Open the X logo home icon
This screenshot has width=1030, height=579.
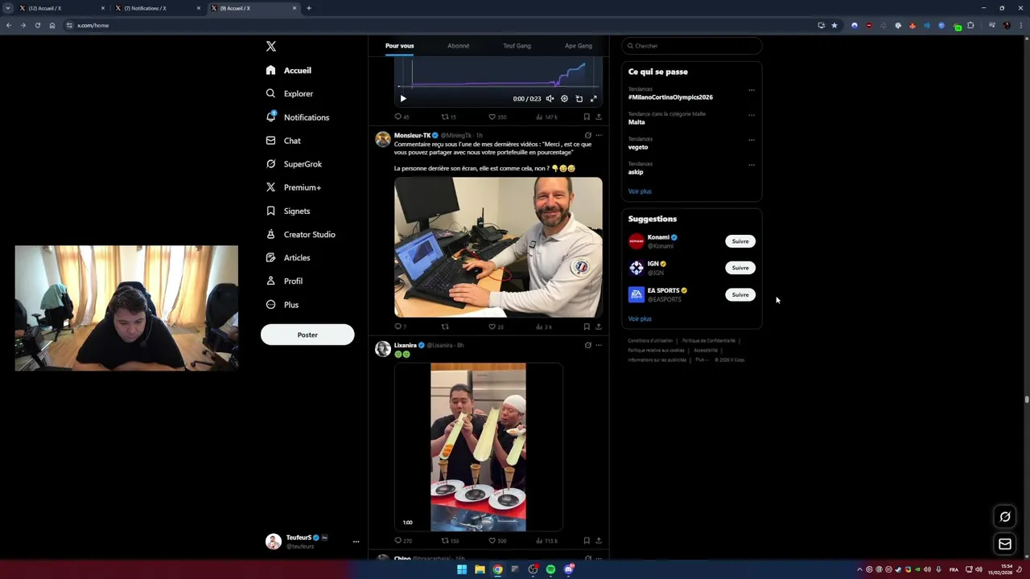pos(271,47)
